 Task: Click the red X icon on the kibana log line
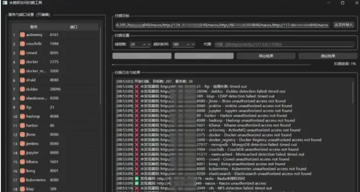[x=137, y=125]
